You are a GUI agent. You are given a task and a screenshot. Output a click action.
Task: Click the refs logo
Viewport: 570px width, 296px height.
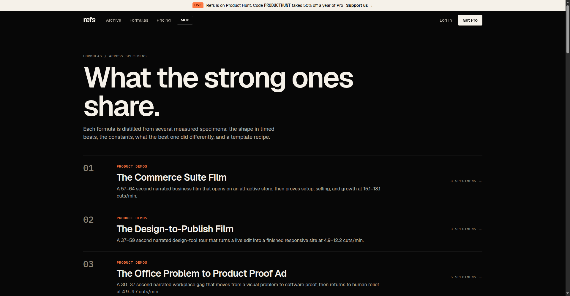tap(89, 20)
